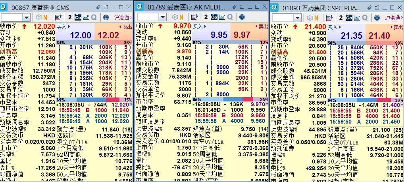Viewport: 404px width, 182px height.
Task: Open settings gear in 00867 CMS window
Action: 39,17
